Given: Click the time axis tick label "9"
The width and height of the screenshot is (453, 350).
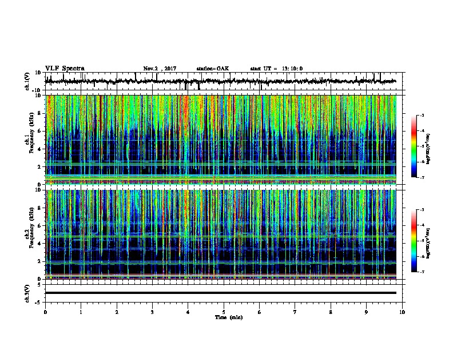Looking at the screenshot, I should 366,312.
